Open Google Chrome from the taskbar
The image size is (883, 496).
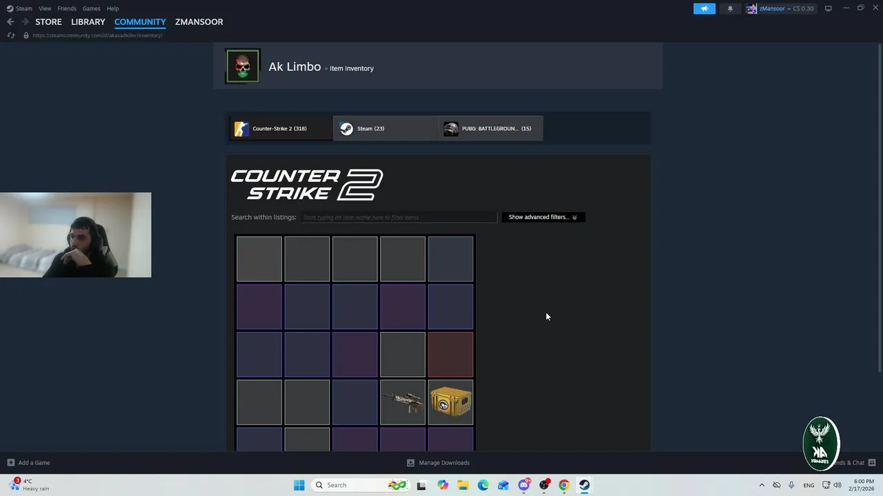pos(564,485)
